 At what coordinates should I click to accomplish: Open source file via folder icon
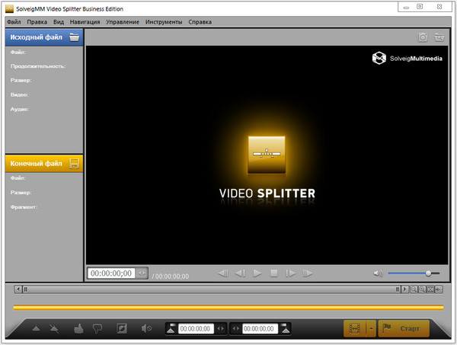(74, 37)
